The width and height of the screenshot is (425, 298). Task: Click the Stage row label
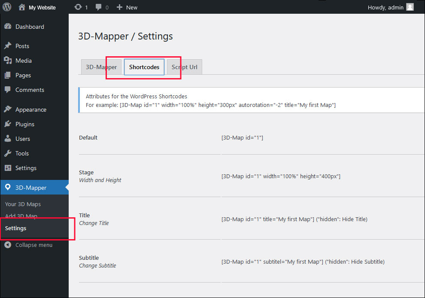pyautogui.click(x=86, y=173)
